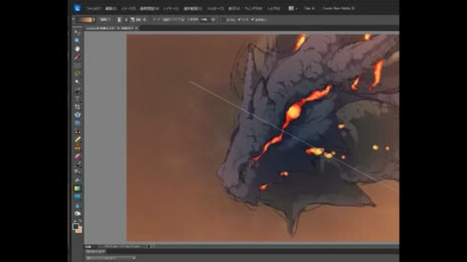Click the foreground color swatch

tap(75, 226)
